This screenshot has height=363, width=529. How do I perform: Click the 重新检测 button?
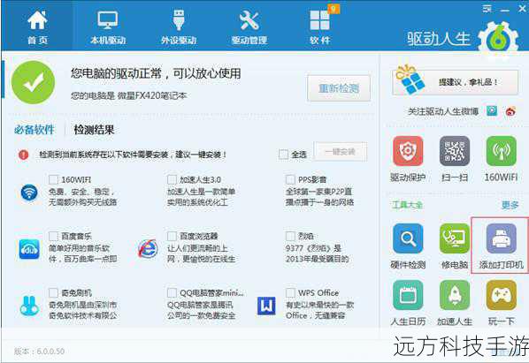coord(339,88)
